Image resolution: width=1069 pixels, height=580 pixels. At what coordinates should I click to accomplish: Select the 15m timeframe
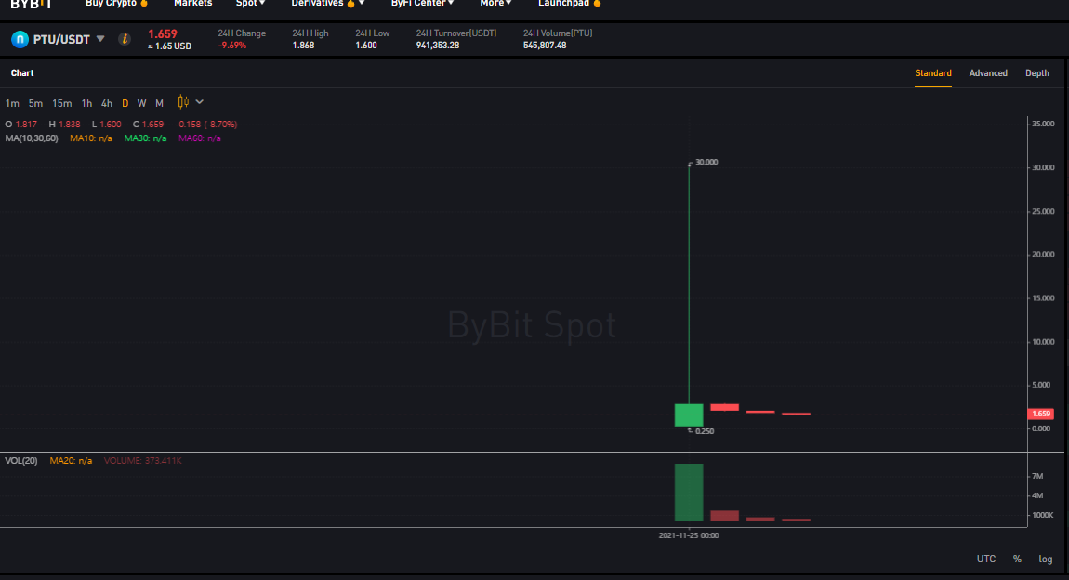tap(62, 103)
